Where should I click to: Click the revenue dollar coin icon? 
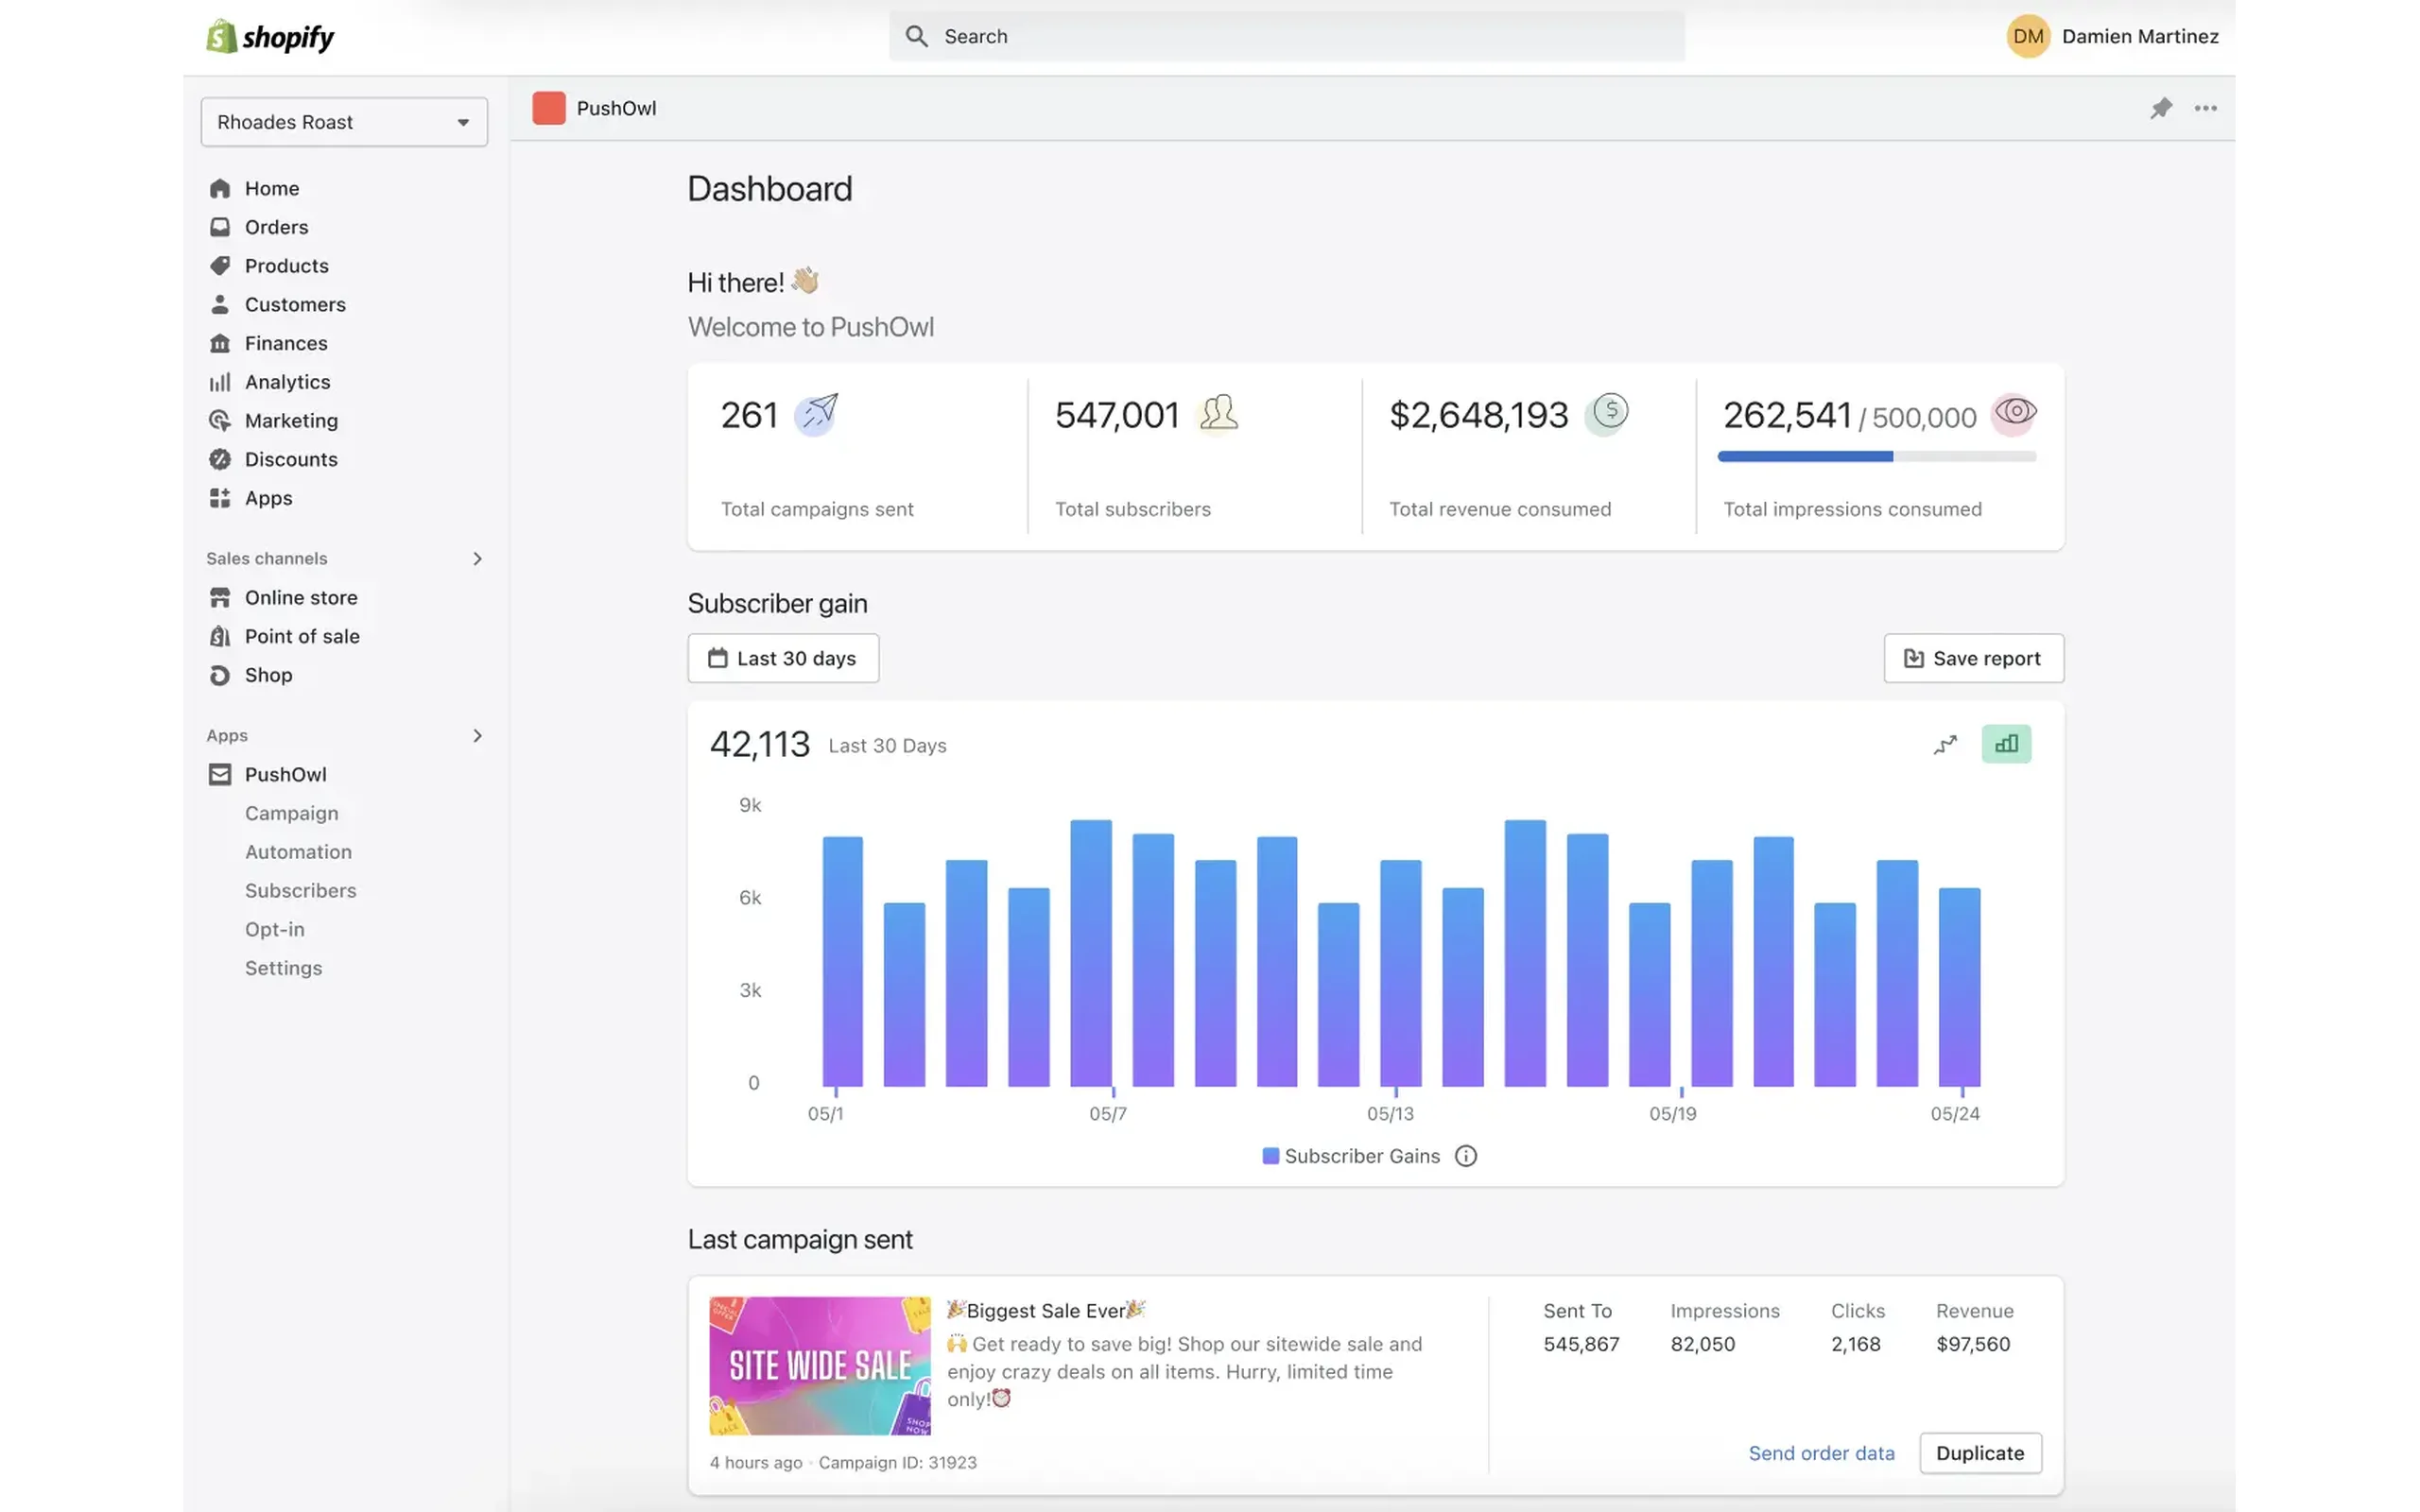[1607, 412]
